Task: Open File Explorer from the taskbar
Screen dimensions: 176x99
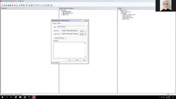Action: (20, 97)
